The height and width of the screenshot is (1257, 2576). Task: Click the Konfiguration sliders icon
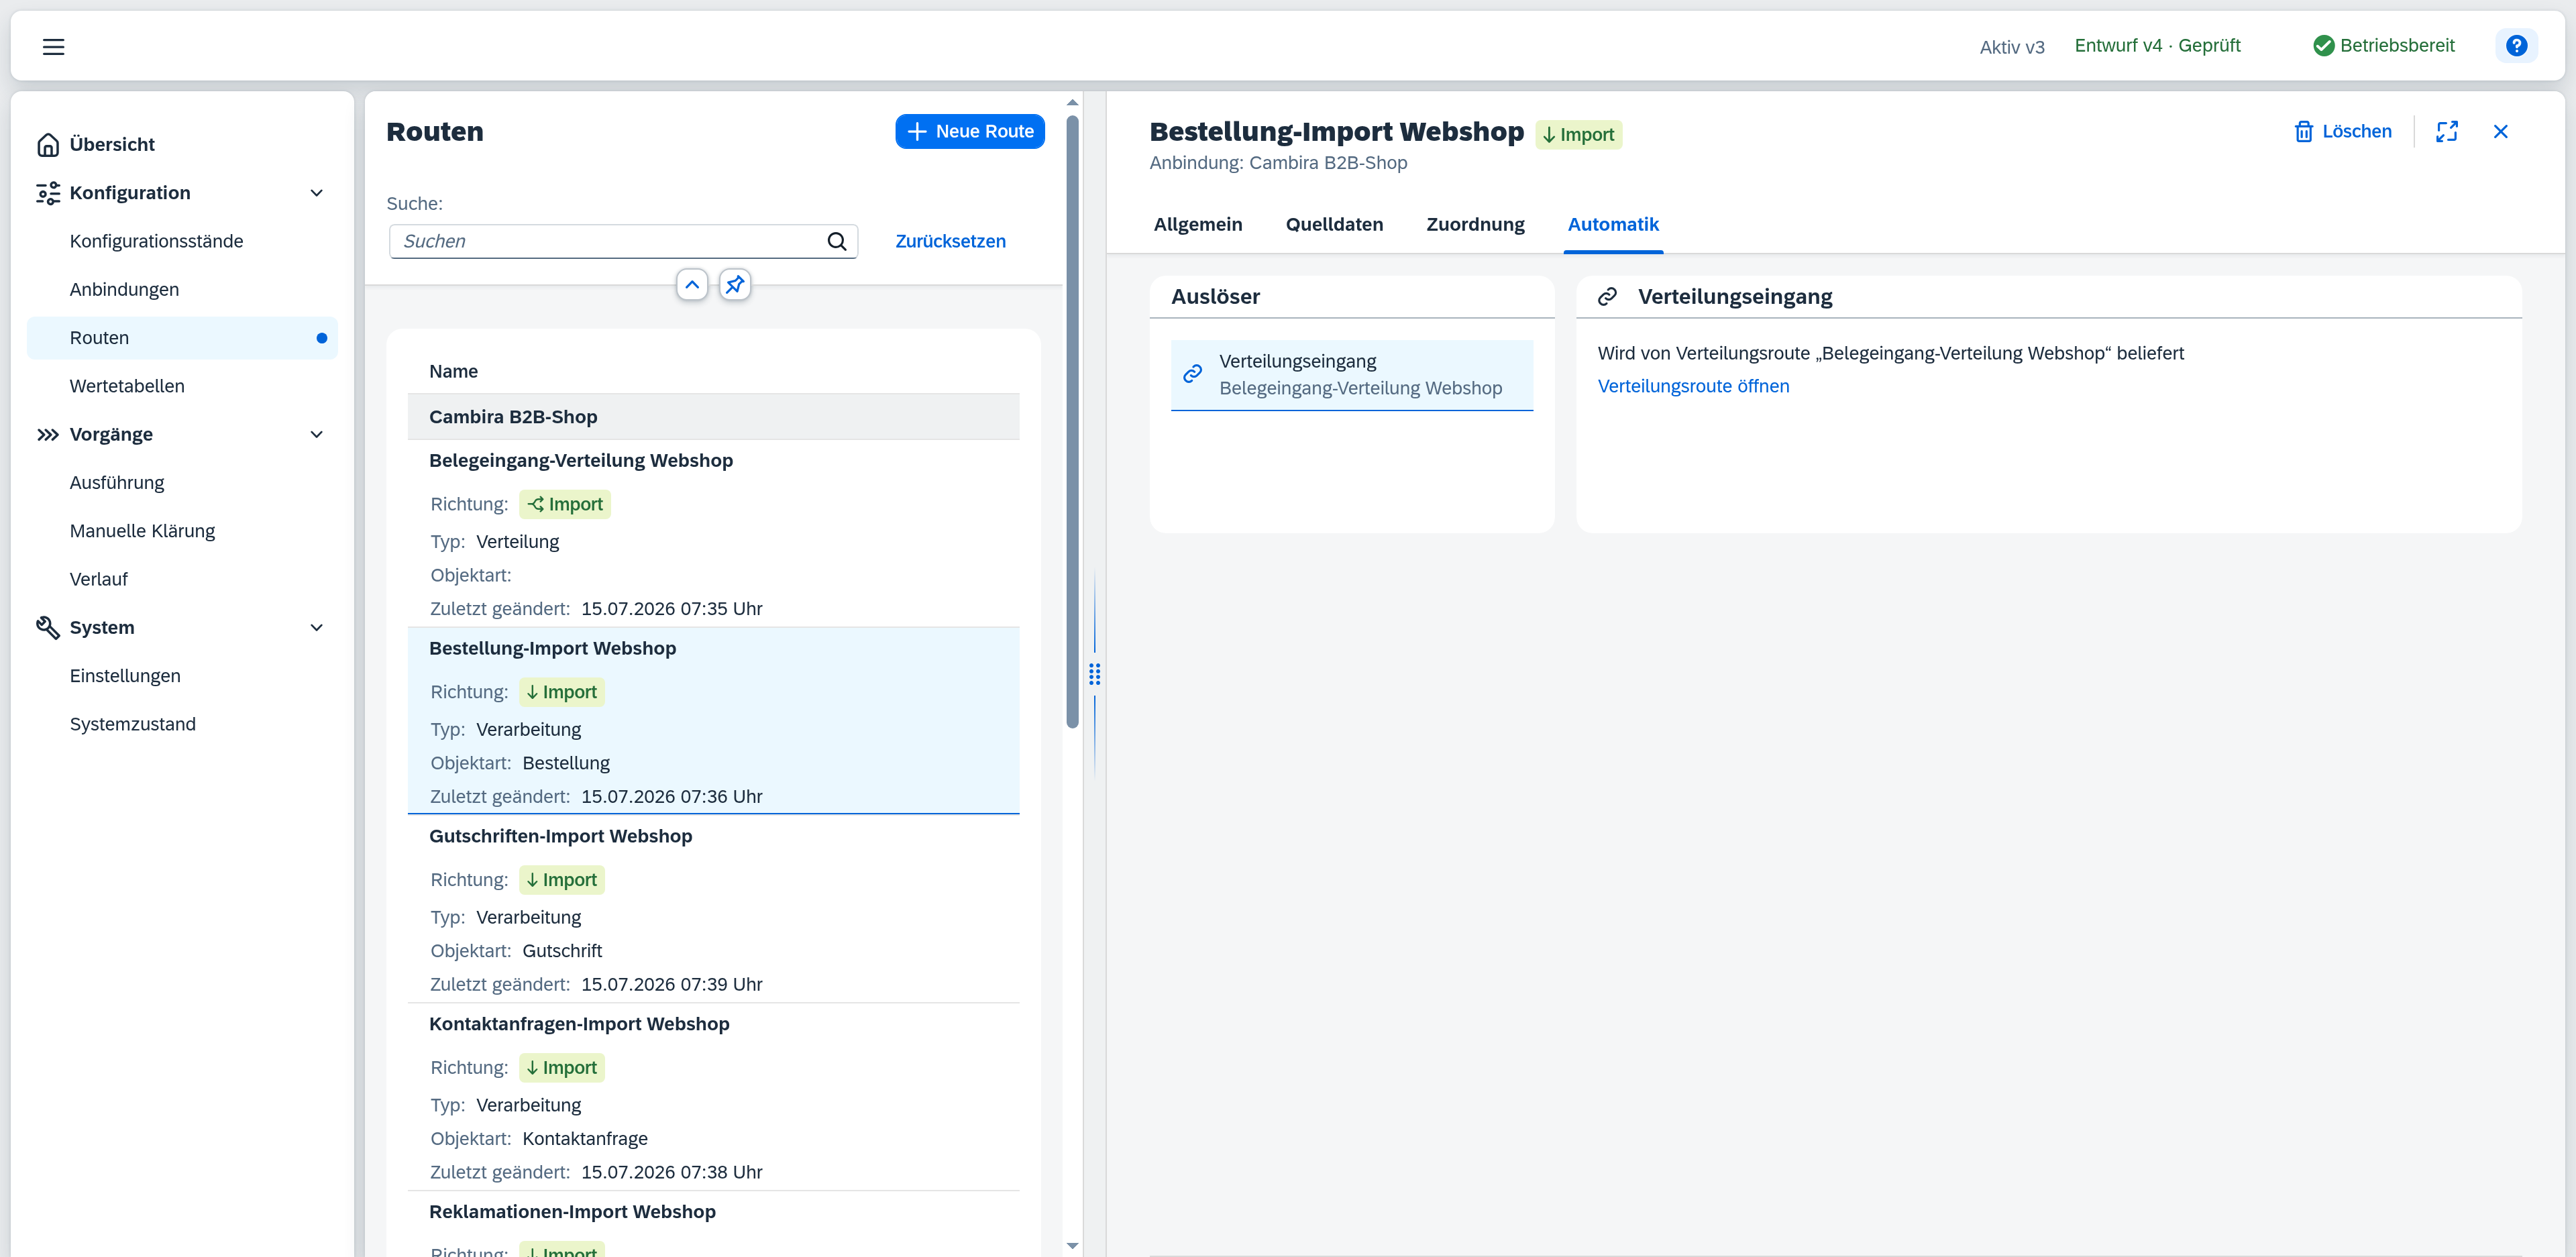(x=48, y=193)
